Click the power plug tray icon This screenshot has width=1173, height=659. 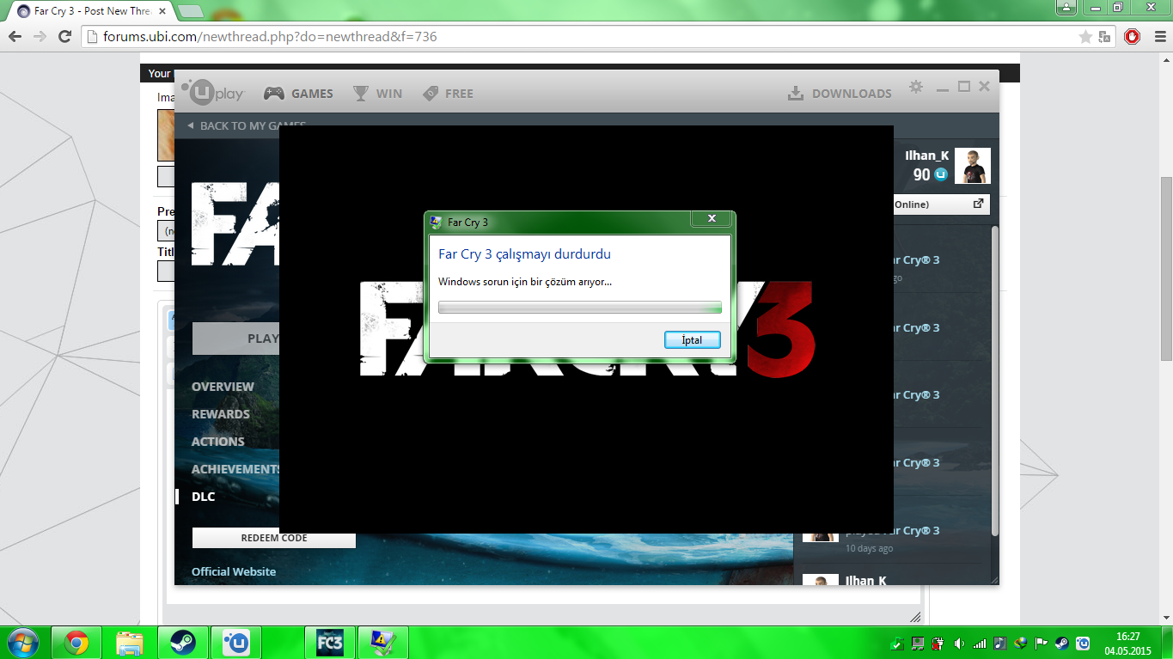[938, 644]
